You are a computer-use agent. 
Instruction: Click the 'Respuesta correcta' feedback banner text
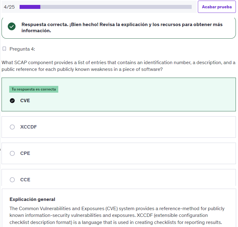(122, 28)
